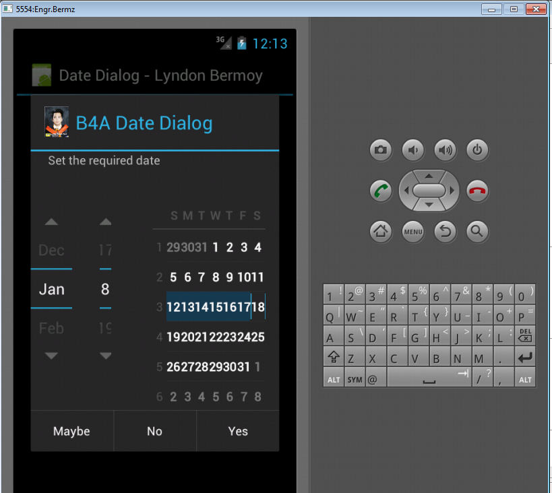
Task: Click the comma key
Action: tap(503, 377)
